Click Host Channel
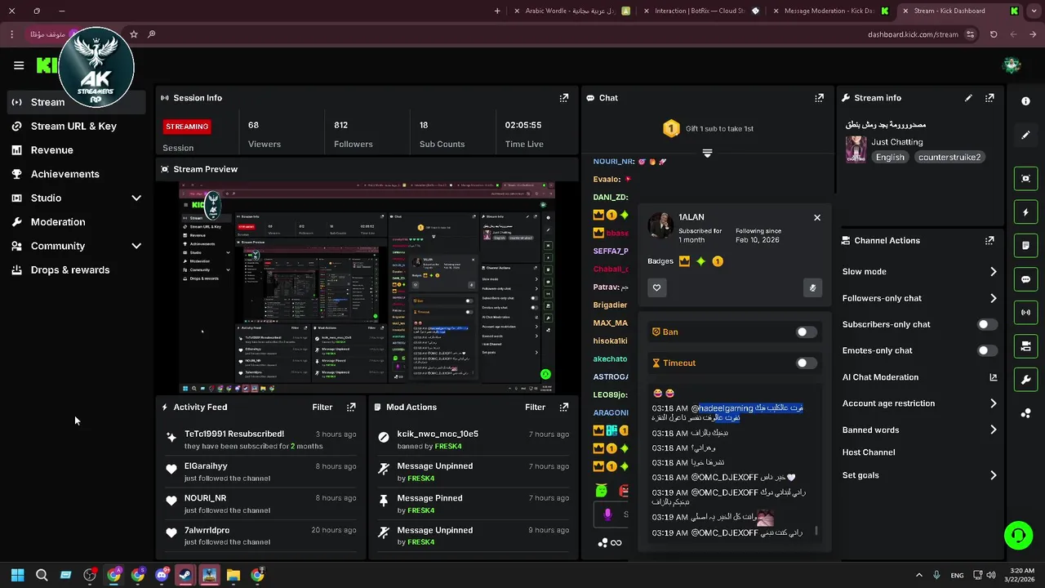 pos(869,452)
